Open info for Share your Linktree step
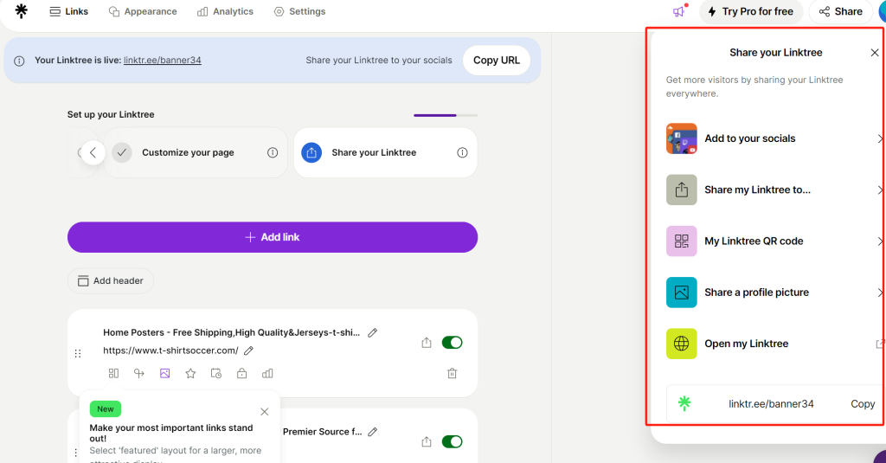The image size is (886, 463). coord(462,152)
